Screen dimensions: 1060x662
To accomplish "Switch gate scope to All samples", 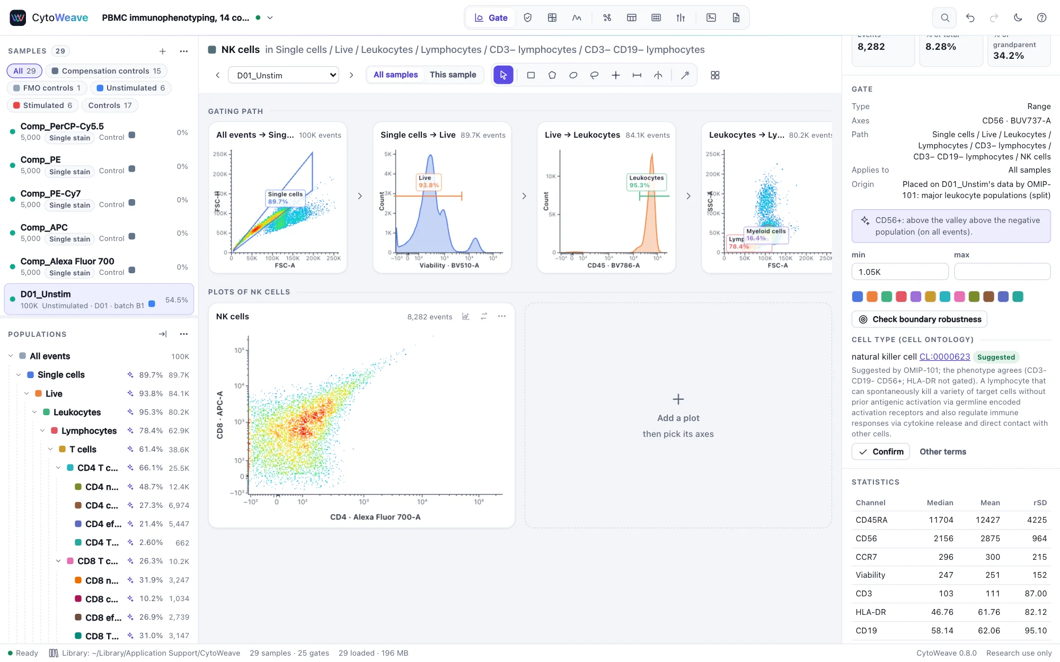I will (x=395, y=75).
